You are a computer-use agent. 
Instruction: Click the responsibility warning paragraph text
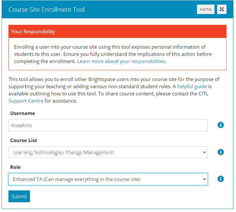[x=113, y=54]
